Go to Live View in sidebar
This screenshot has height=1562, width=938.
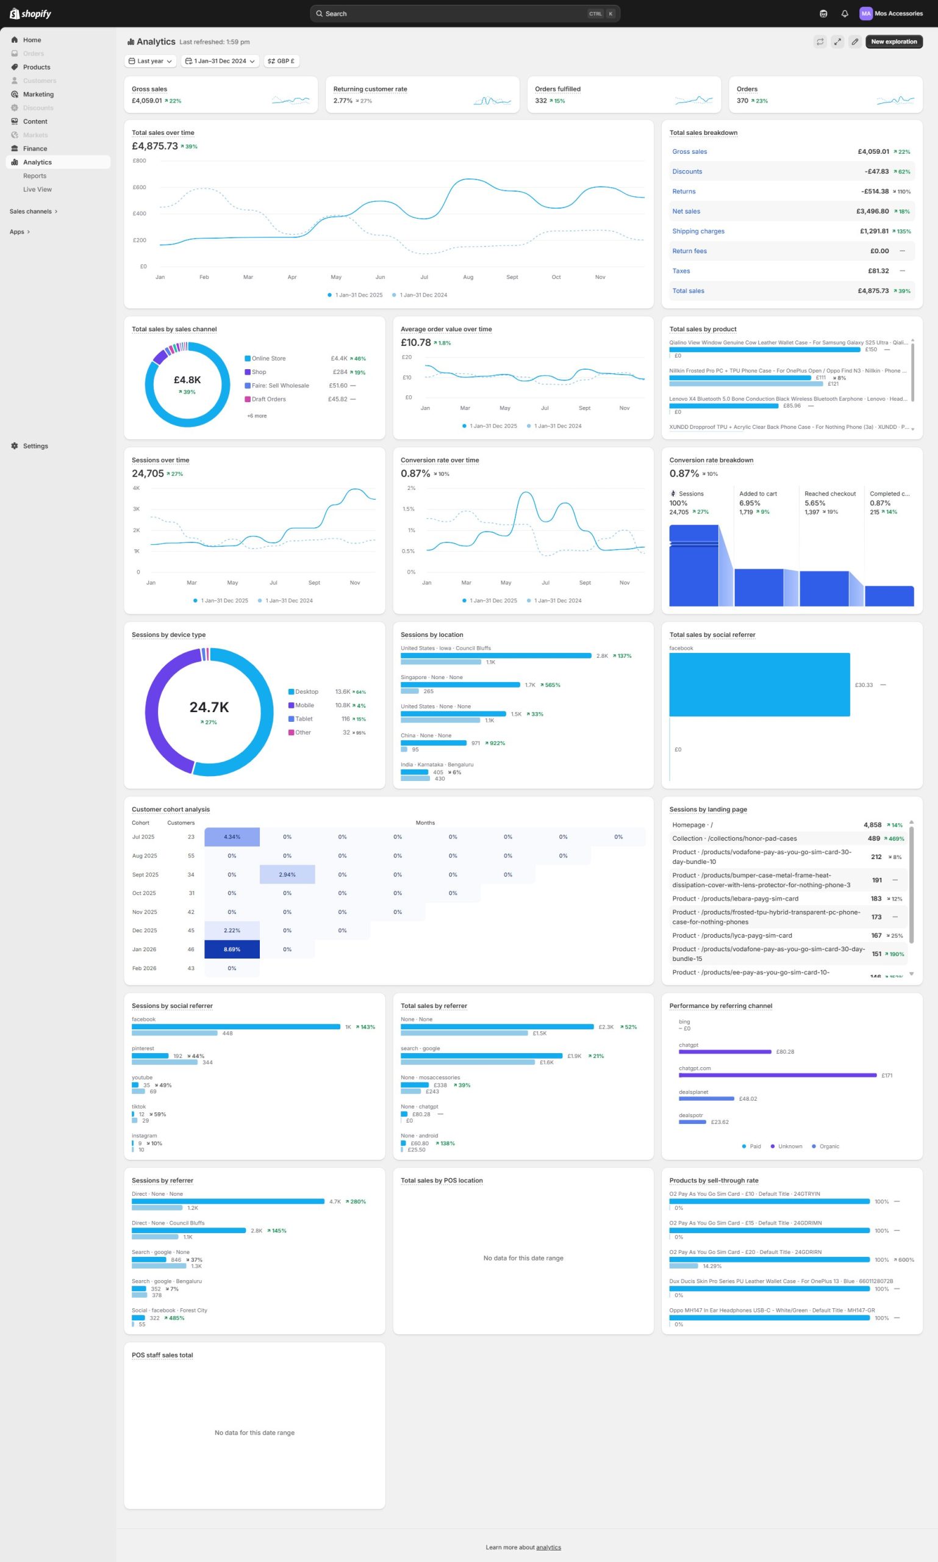point(37,190)
